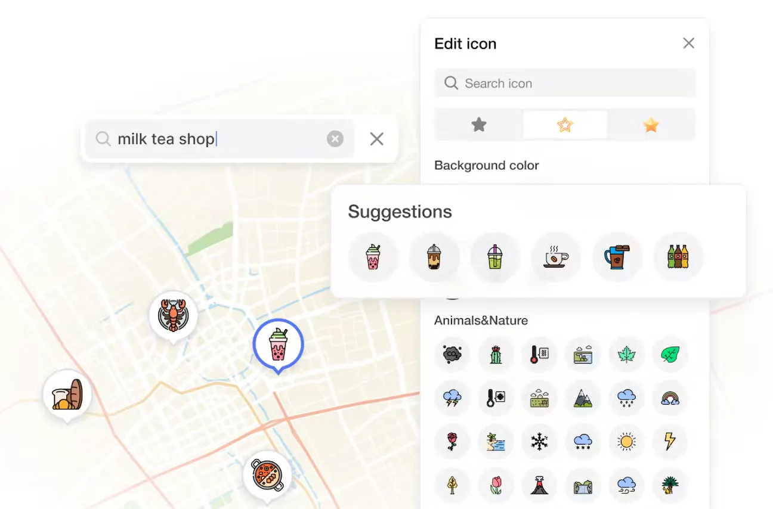Select the red rose icon
This screenshot has width=773, height=509.
pos(452,442)
